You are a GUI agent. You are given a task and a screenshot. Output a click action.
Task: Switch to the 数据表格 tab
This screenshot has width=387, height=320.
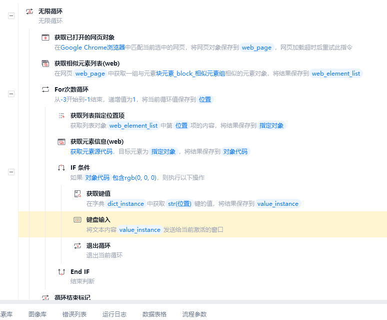(154, 314)
